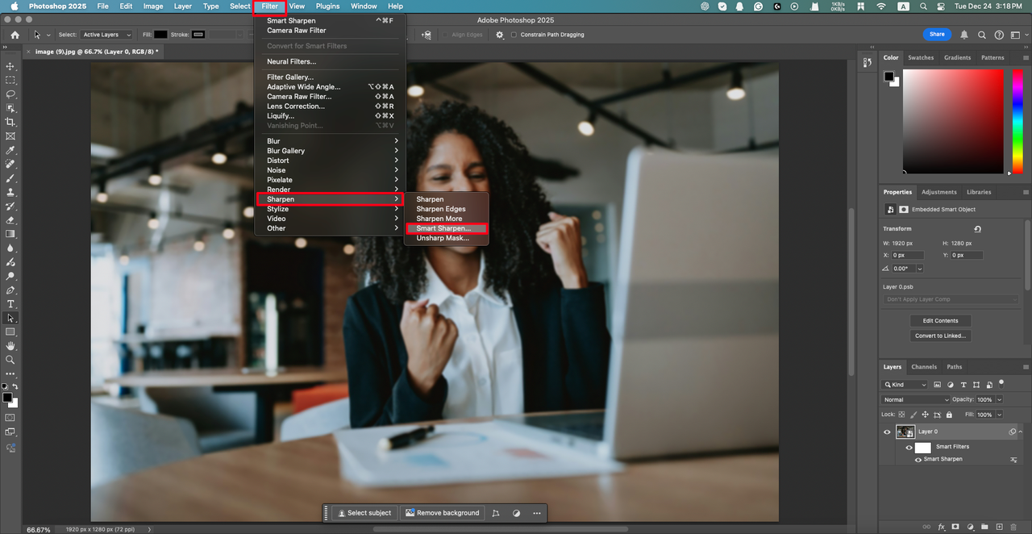Screen dimensions: 1032x534
Task: Select the Pen tool
Action: (10, 290)
